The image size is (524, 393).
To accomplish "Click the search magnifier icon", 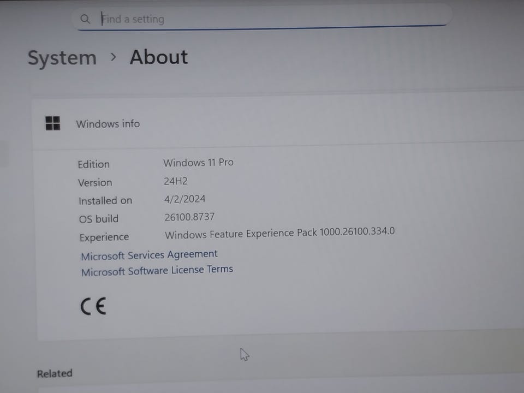I will [85, 19].
